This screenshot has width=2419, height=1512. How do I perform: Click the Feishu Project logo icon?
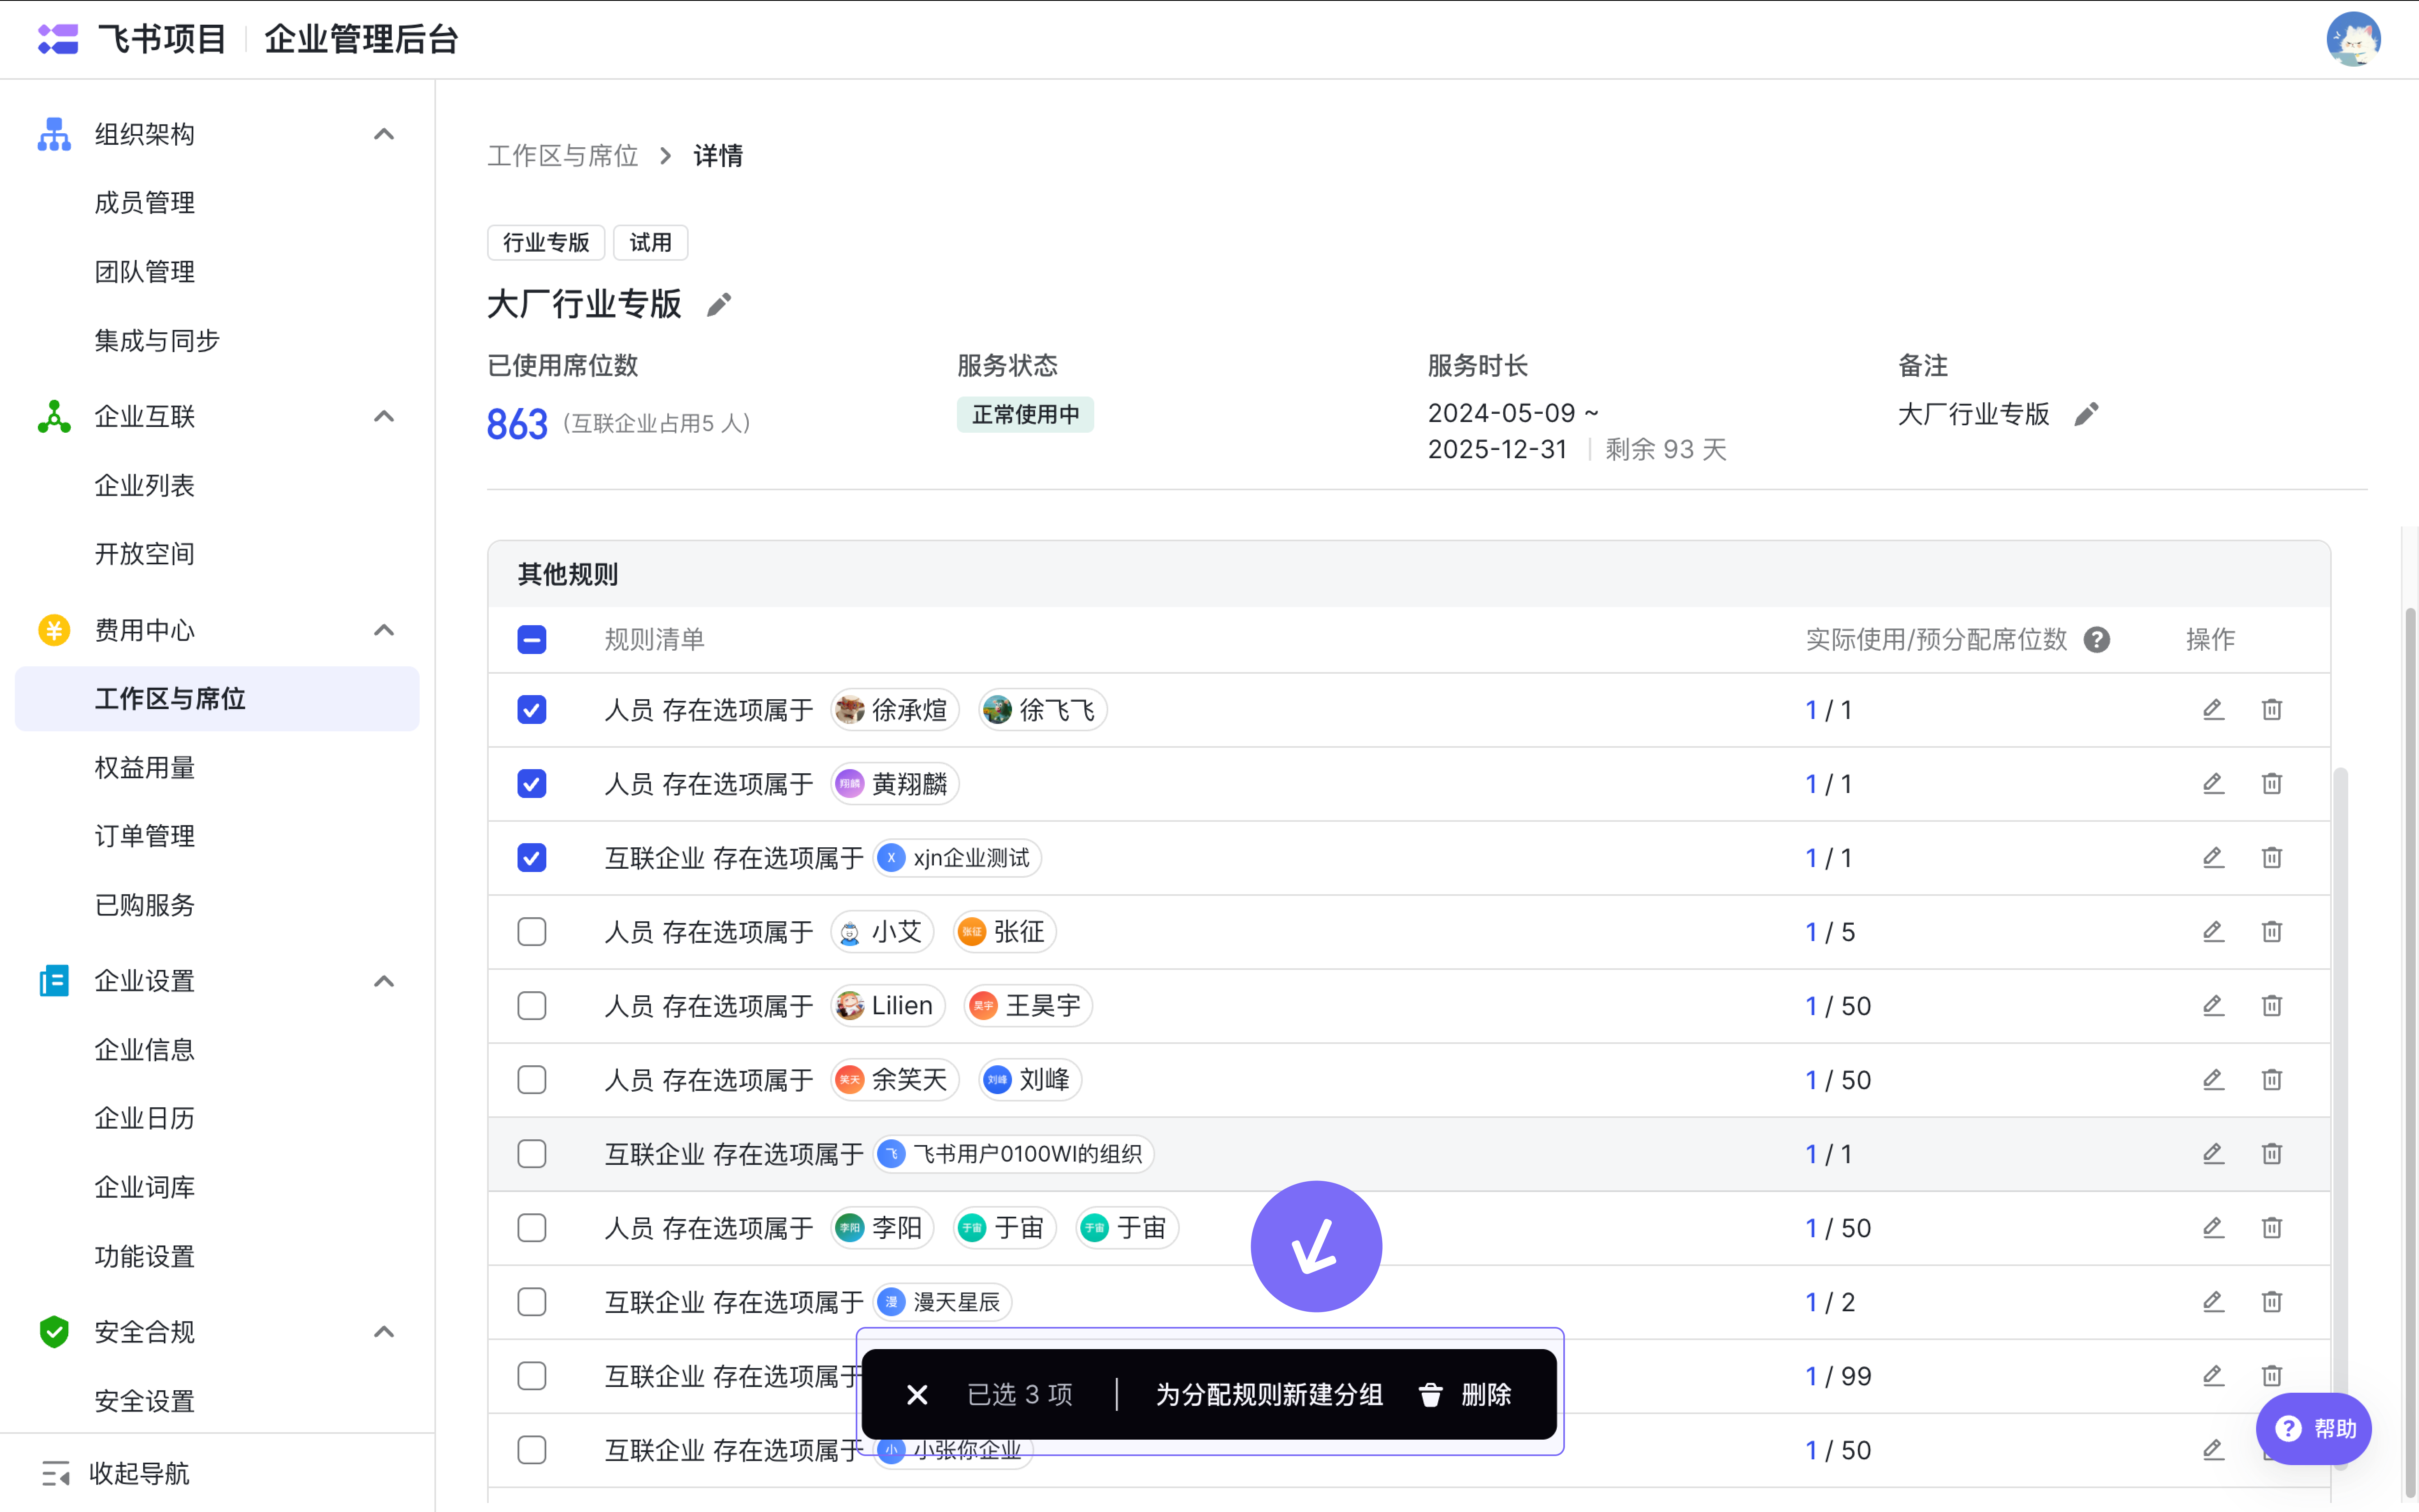pyautogui.click(x=58, y=39)
